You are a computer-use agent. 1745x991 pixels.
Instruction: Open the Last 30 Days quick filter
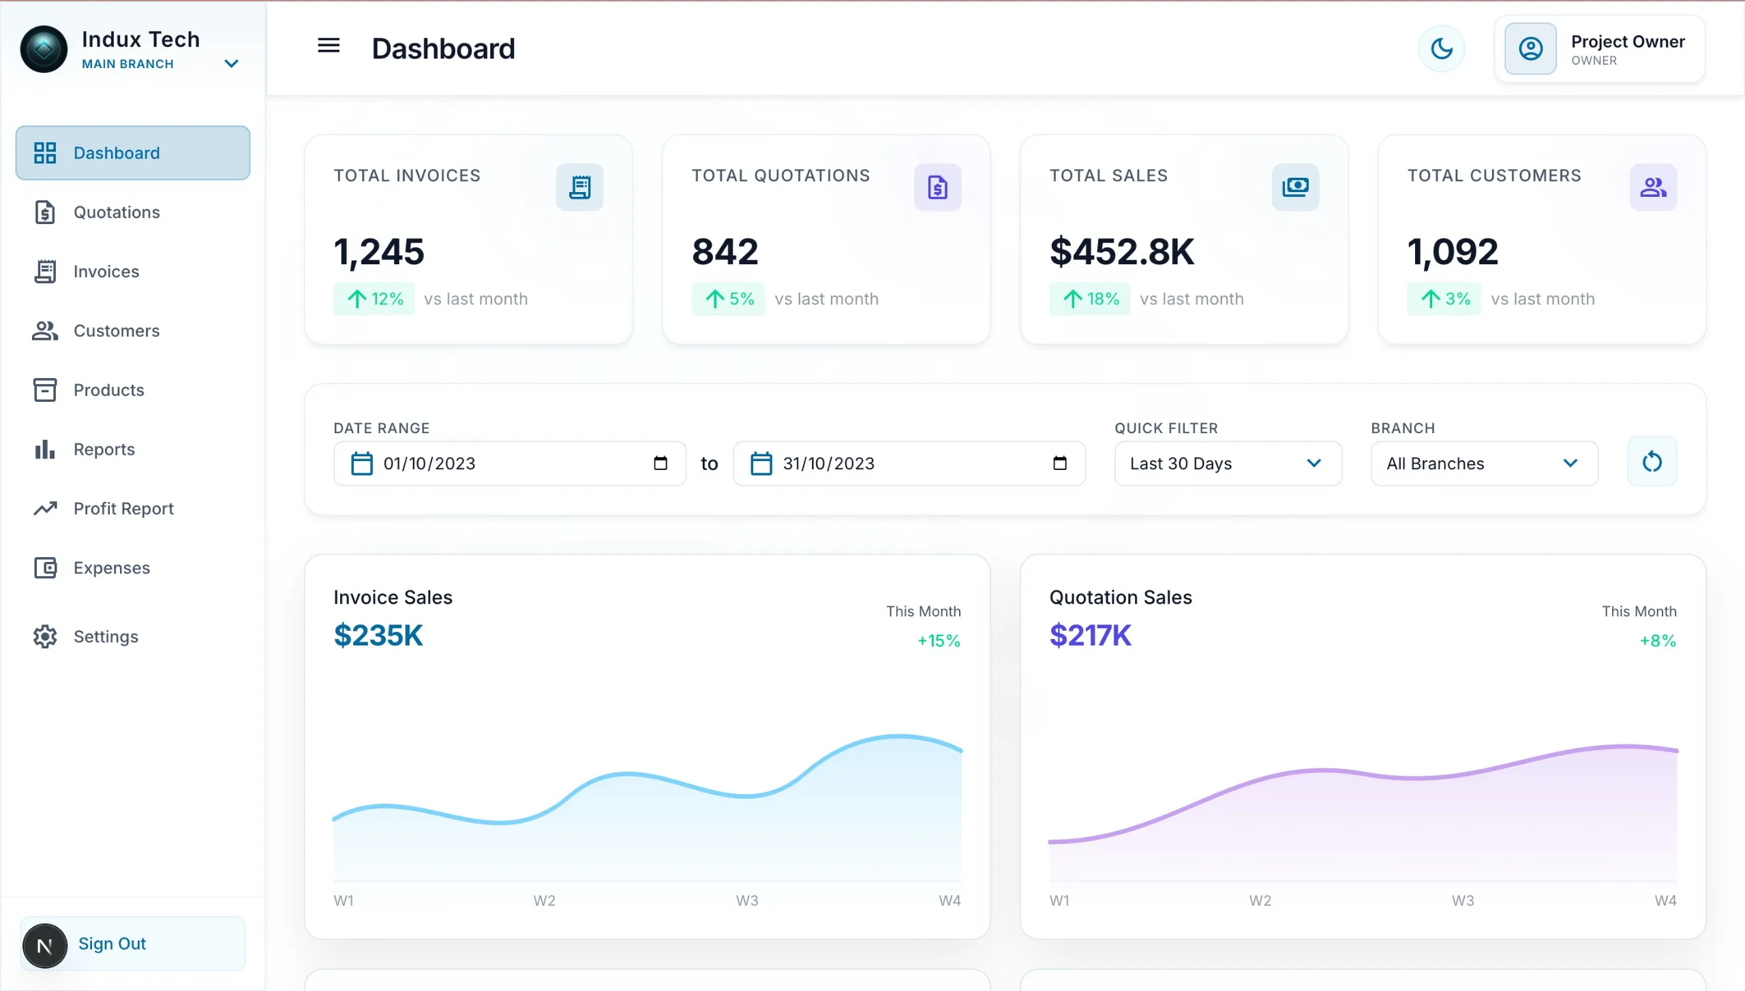point(1228,463)
